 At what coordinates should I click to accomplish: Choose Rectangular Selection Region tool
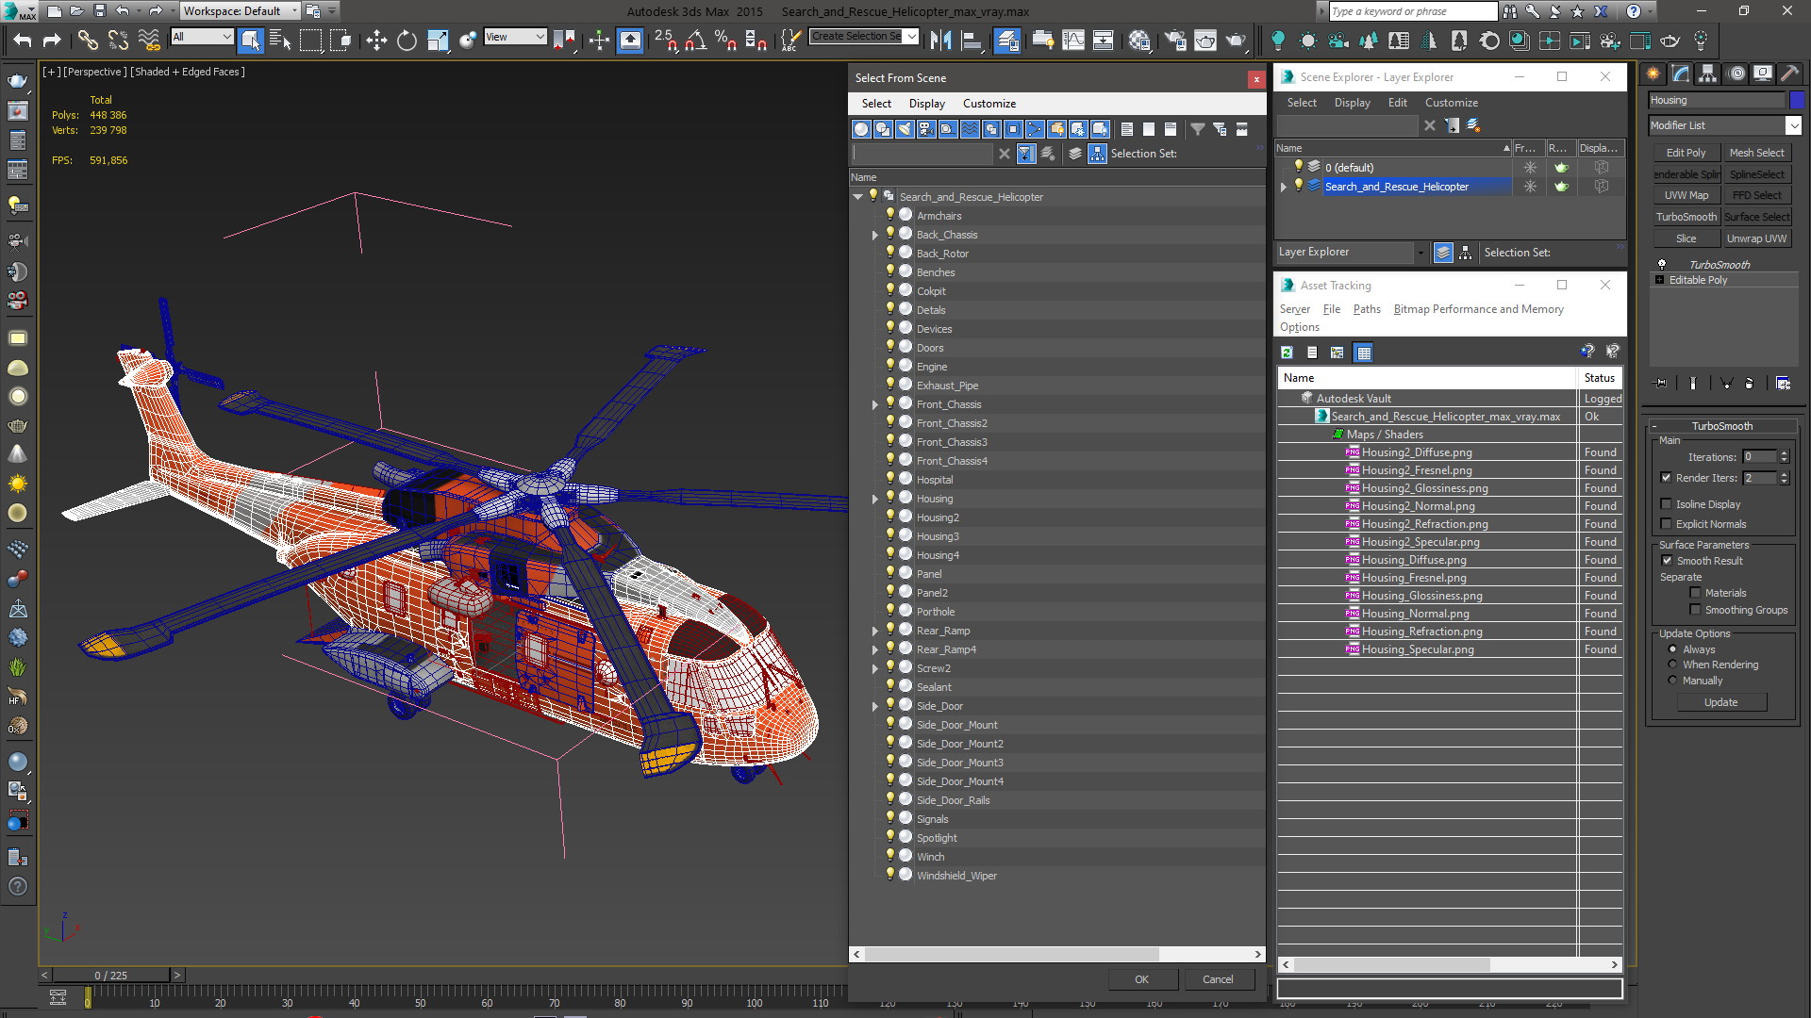click(x=310, y=41)
